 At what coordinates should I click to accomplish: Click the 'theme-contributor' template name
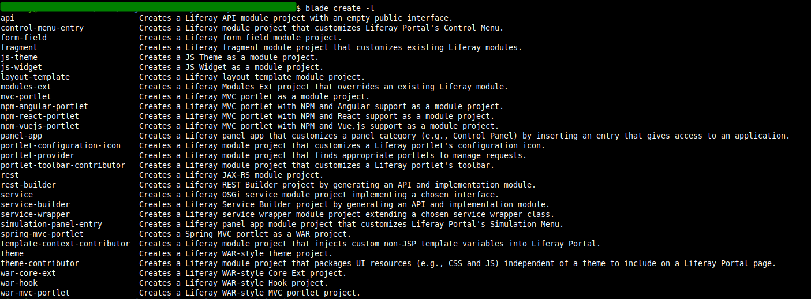pos(40,263)
